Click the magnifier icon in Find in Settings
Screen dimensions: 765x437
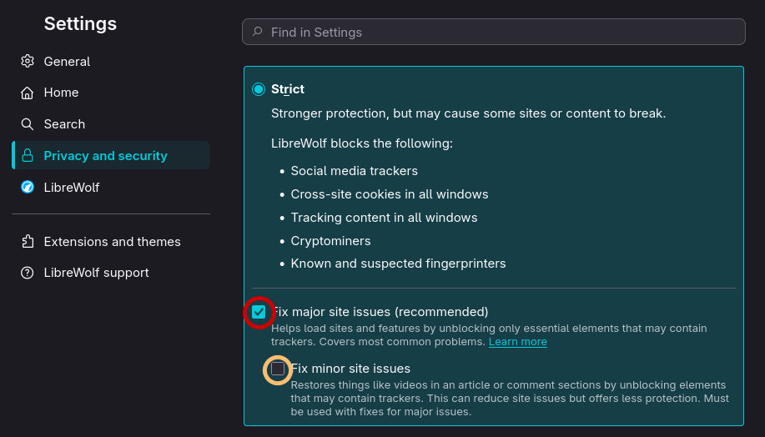click(257, 33)
